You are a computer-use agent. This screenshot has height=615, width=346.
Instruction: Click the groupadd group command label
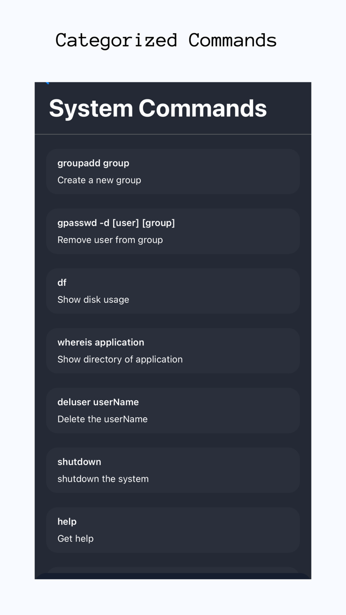[x=93, y=163]
